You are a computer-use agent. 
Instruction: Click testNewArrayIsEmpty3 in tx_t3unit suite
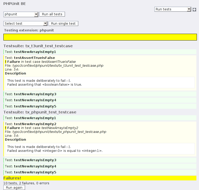click(x=100, y=94)
